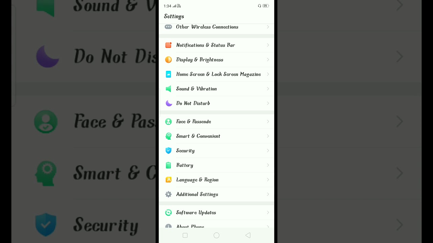Image resolution: width=433 pixels, height=243 pixels.
Task: Tap the Face & Passcode icon
Action: tap(168, 122)
